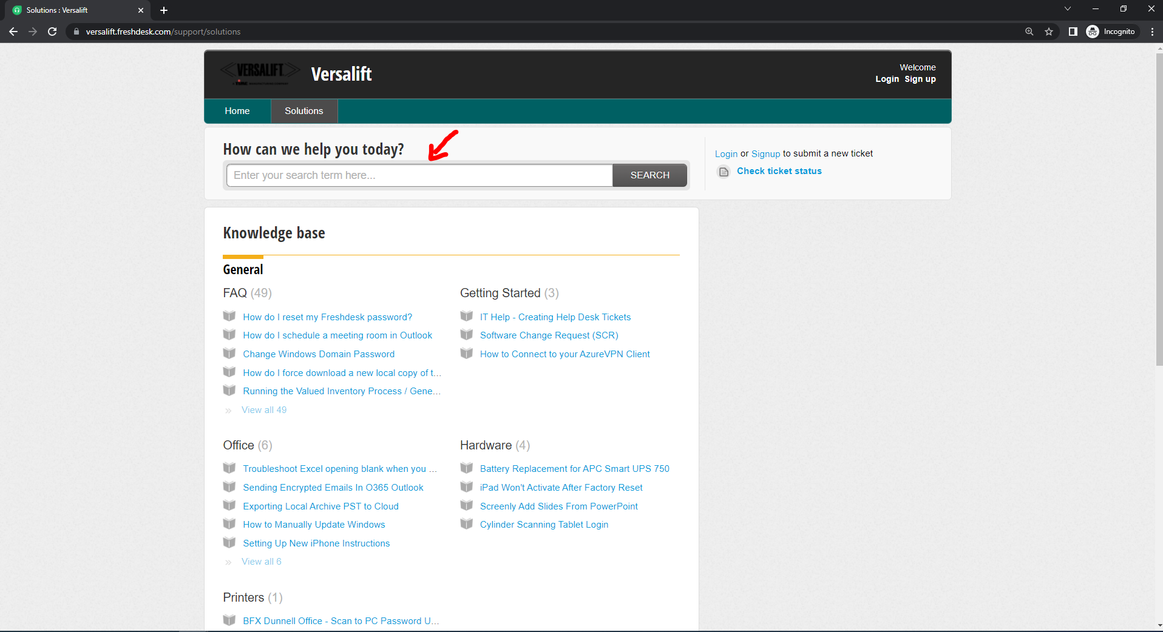Viewport: 1163px width, 632px height.
Task: Click book icon beside IT Help article
Action: [466, 316]
